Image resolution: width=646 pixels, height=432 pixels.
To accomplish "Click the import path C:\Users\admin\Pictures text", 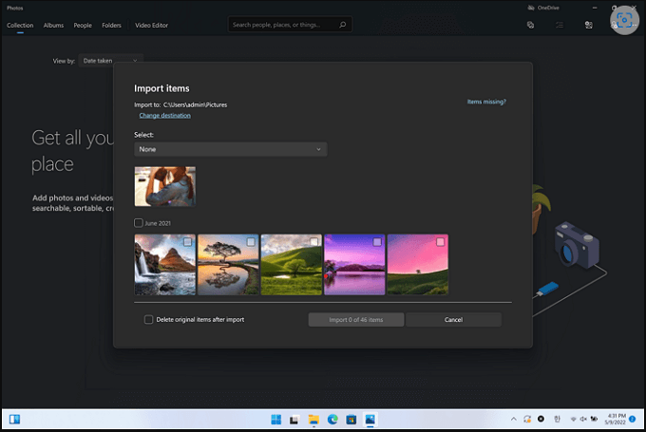I will click(x=196, y=104).
